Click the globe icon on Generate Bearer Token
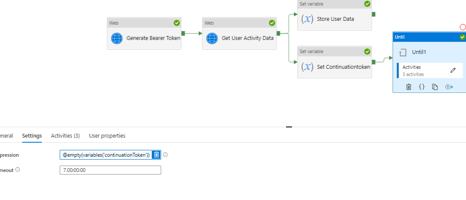Image resolution: width=466 pixels, height=200 pixels. pyautogui.click(x=117, y=39)
